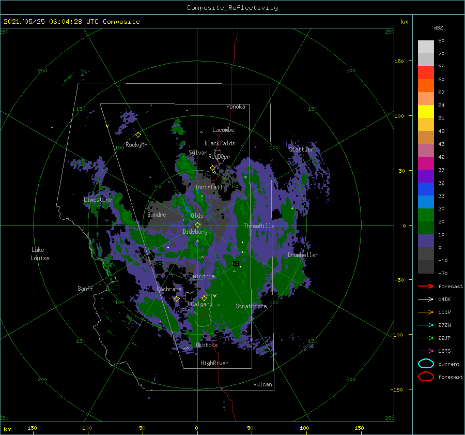Click the Olds label
Image resolution: width=465 pixels, height=435 pixels.
(197, 216)
